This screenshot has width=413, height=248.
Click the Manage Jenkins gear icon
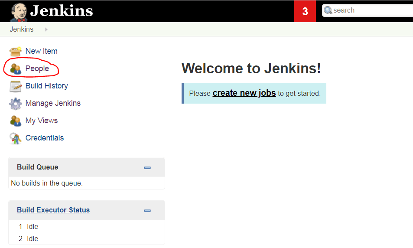point(16,104)
